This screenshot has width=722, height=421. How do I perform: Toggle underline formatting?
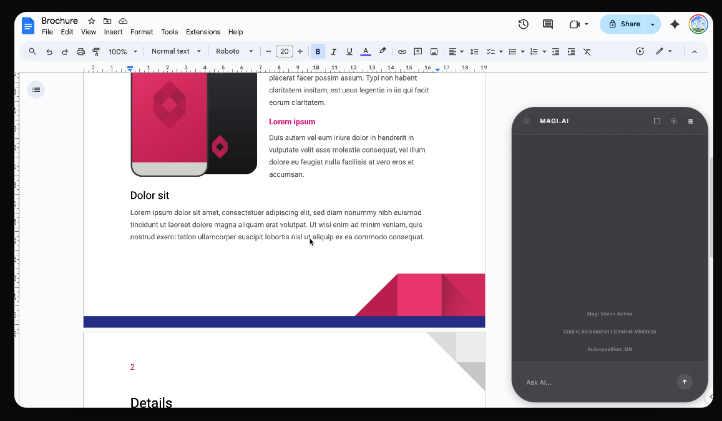(x=349, y=51)
